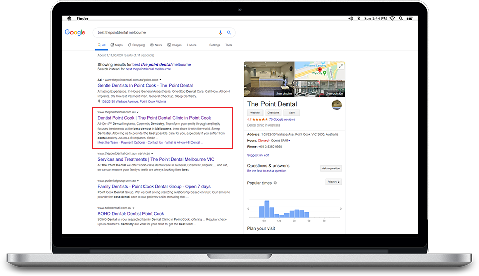The width and height of the screenshot is (479, 276).
Task: Click 'Be the first to ask a question'
Action: tap(267, 171)
